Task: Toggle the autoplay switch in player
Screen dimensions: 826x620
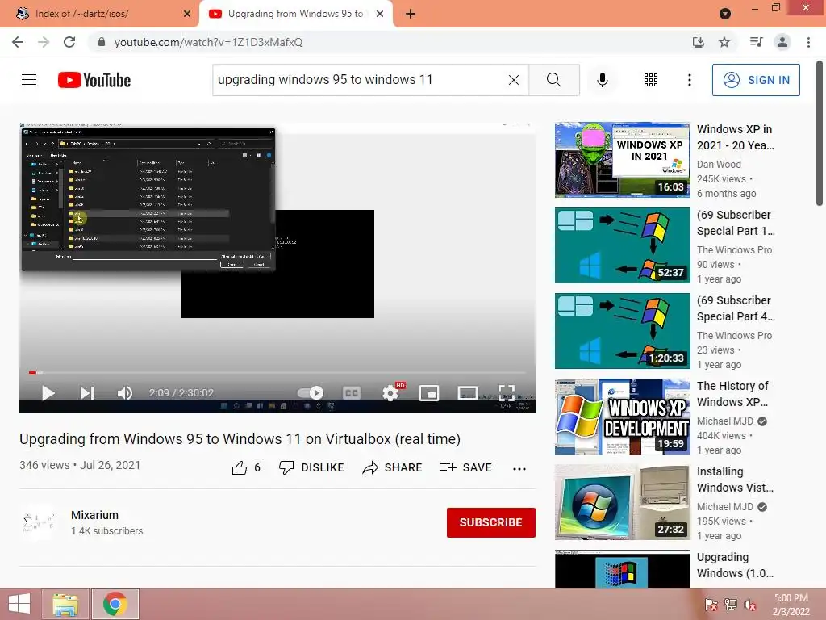Action: (311, 393)
